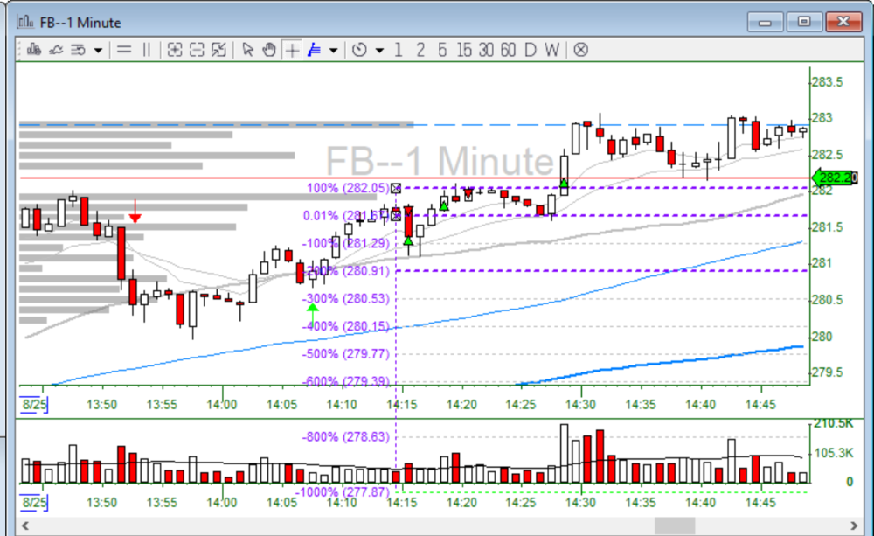Switch to the 5 minute timeframe
This screenshot has height=536, width=874.
point(442,50)
